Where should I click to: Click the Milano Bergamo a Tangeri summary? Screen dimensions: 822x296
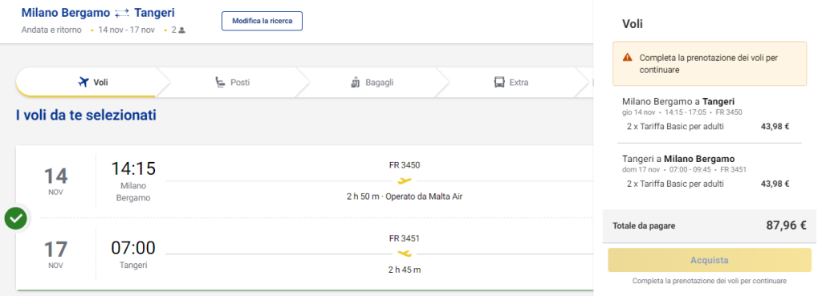pyautogui.click(x=678, y=101)
